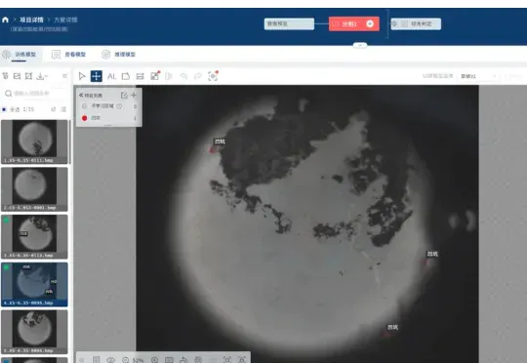Open the model version dropdown at top right
Viewport: 527px width, 363px height.
coord(478,76)
